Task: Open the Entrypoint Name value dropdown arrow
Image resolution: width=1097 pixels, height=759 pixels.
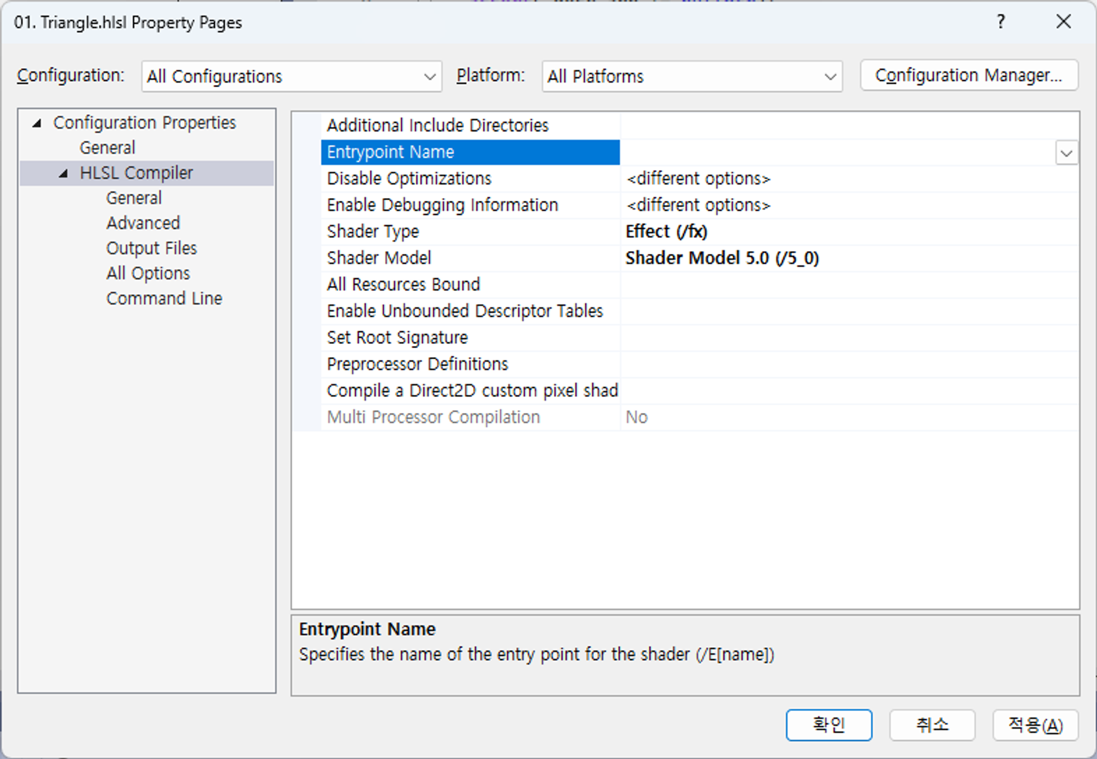Action: (x=1066, y=153)
